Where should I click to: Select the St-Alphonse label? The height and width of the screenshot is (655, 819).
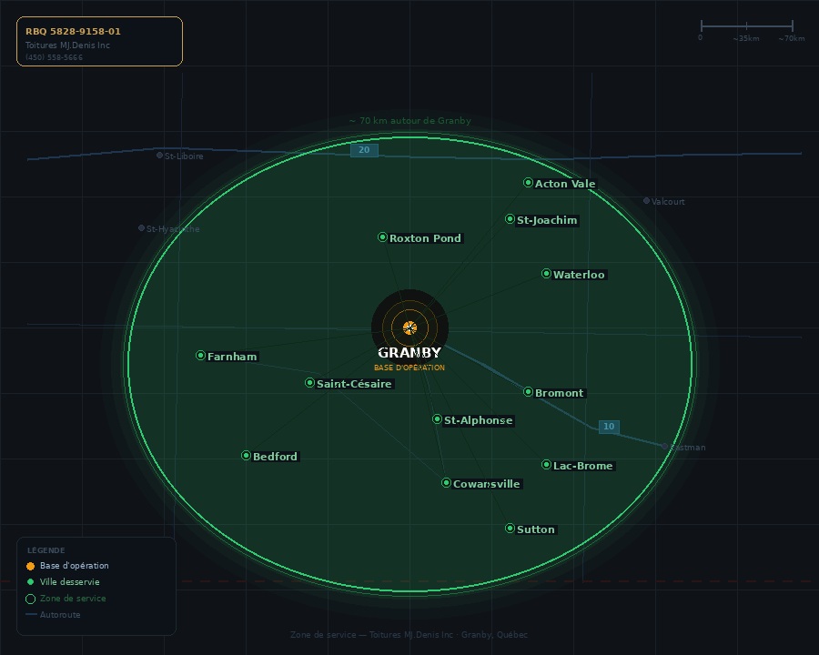[x=478, y=420]
